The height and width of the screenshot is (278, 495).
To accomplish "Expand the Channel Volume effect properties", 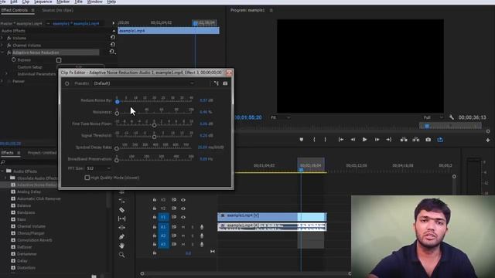I will pos(2,45).
